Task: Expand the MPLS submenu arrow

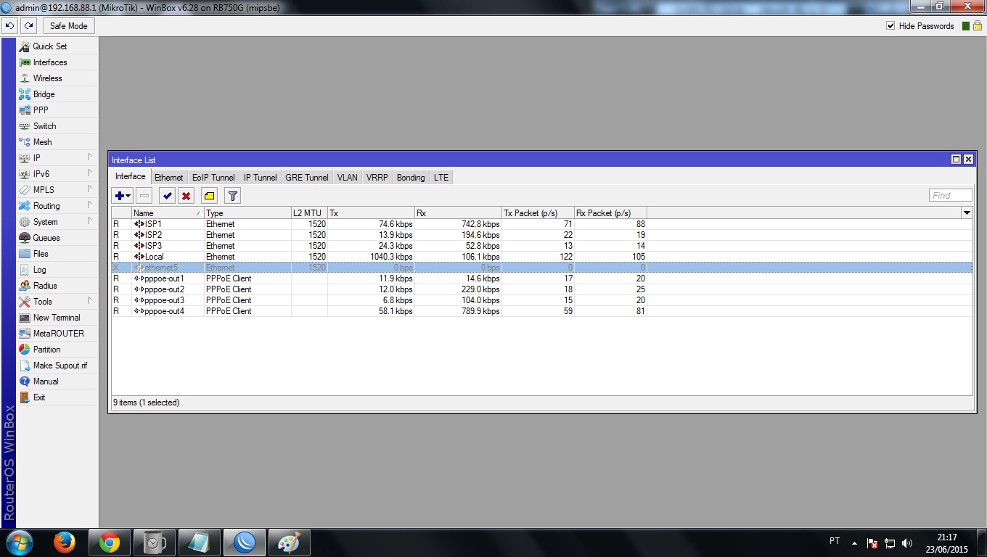Action: click(90, 189)
